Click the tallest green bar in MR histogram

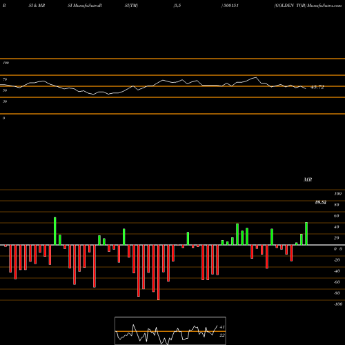click(55, 231)
